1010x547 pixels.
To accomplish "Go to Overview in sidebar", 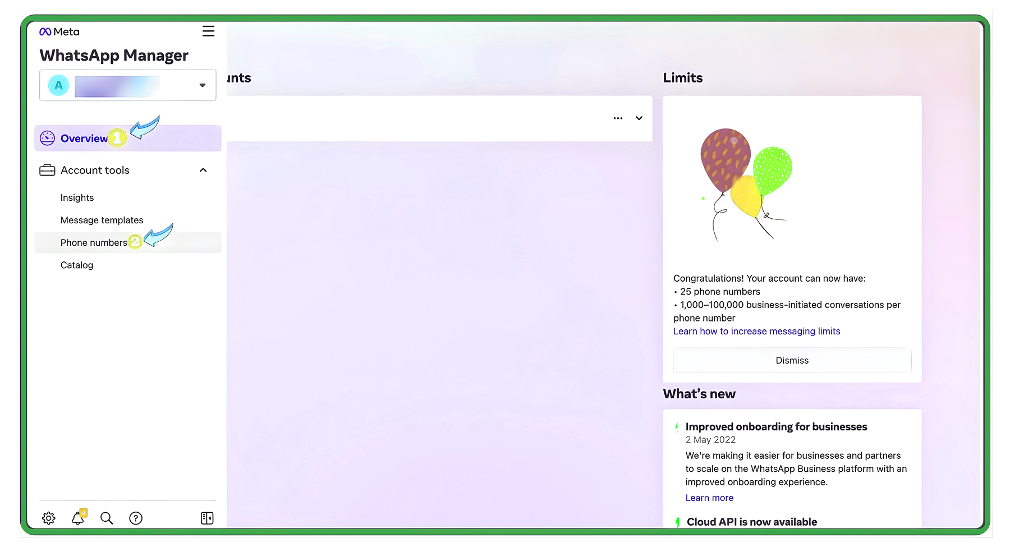I will [84, 139].
